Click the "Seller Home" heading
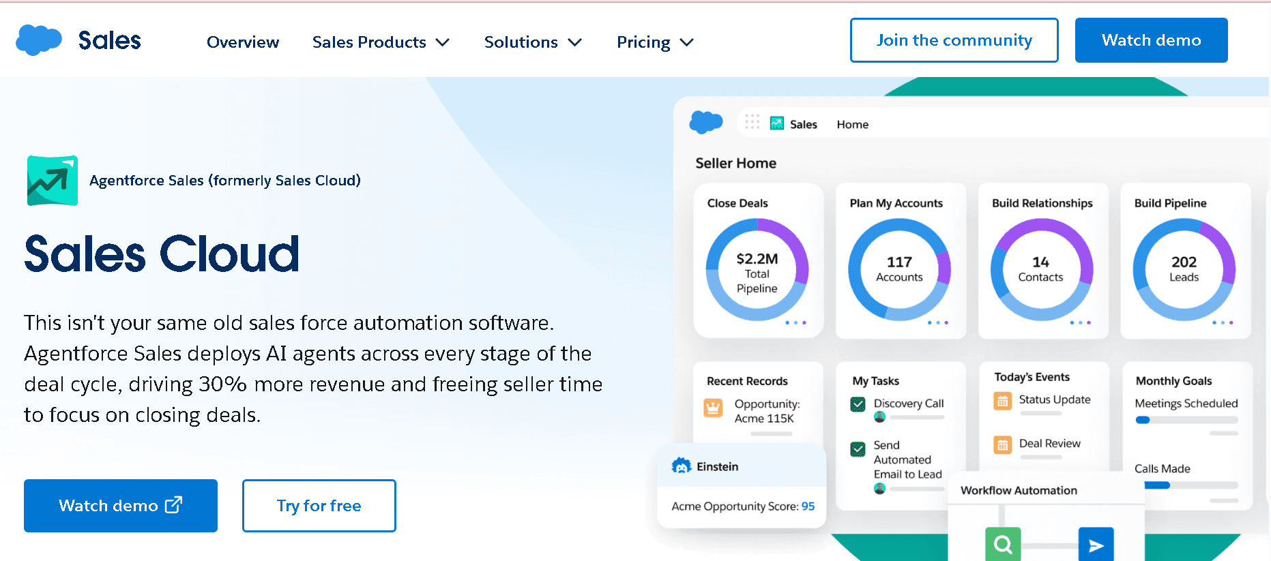Screen dimensions: 1271x561 736,163
